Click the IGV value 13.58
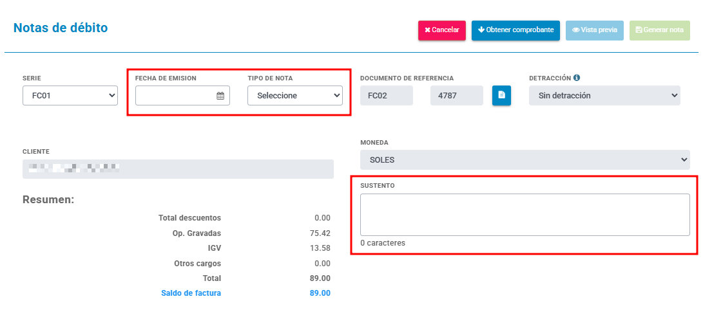Screen dimensions: 703x326 [x=320, y=248]
